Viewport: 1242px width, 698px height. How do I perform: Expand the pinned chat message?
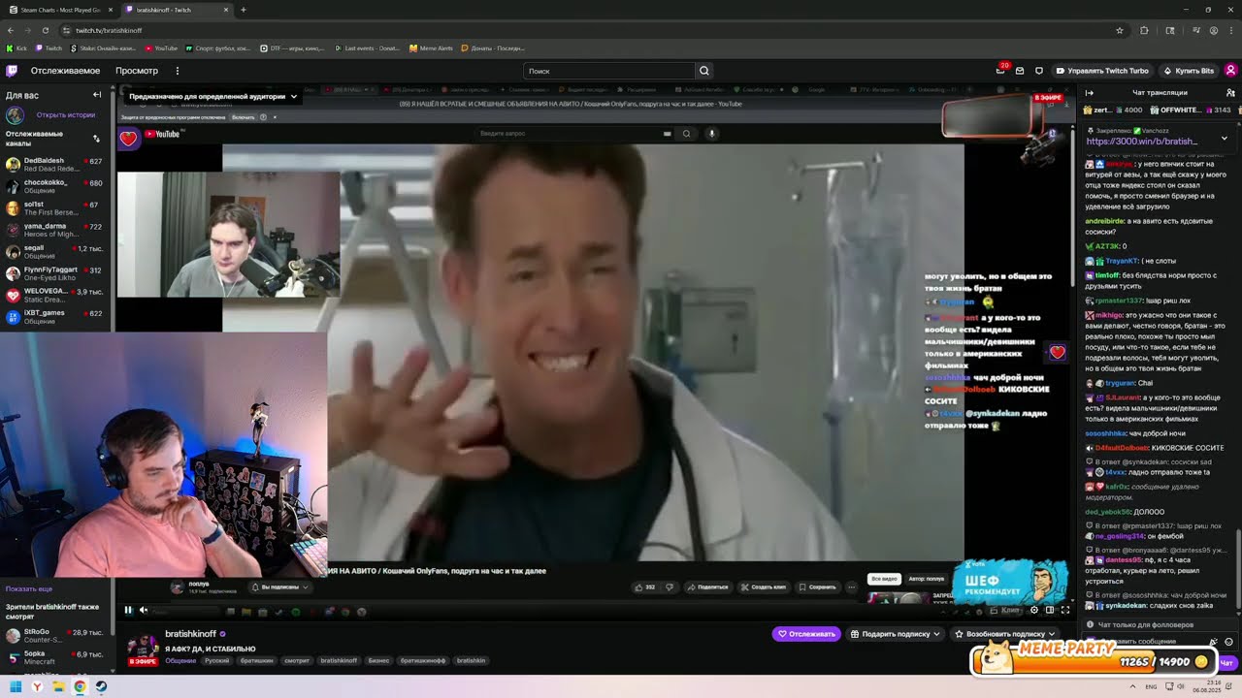tap(1224, 138)
